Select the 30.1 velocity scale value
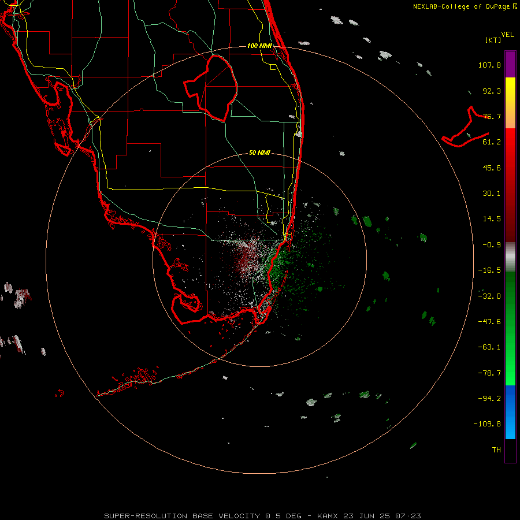This screenshot has height=520, width=520. [x=492, y=194]
